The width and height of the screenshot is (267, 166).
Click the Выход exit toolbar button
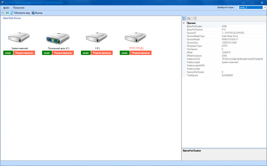click(x=37, y=13)
